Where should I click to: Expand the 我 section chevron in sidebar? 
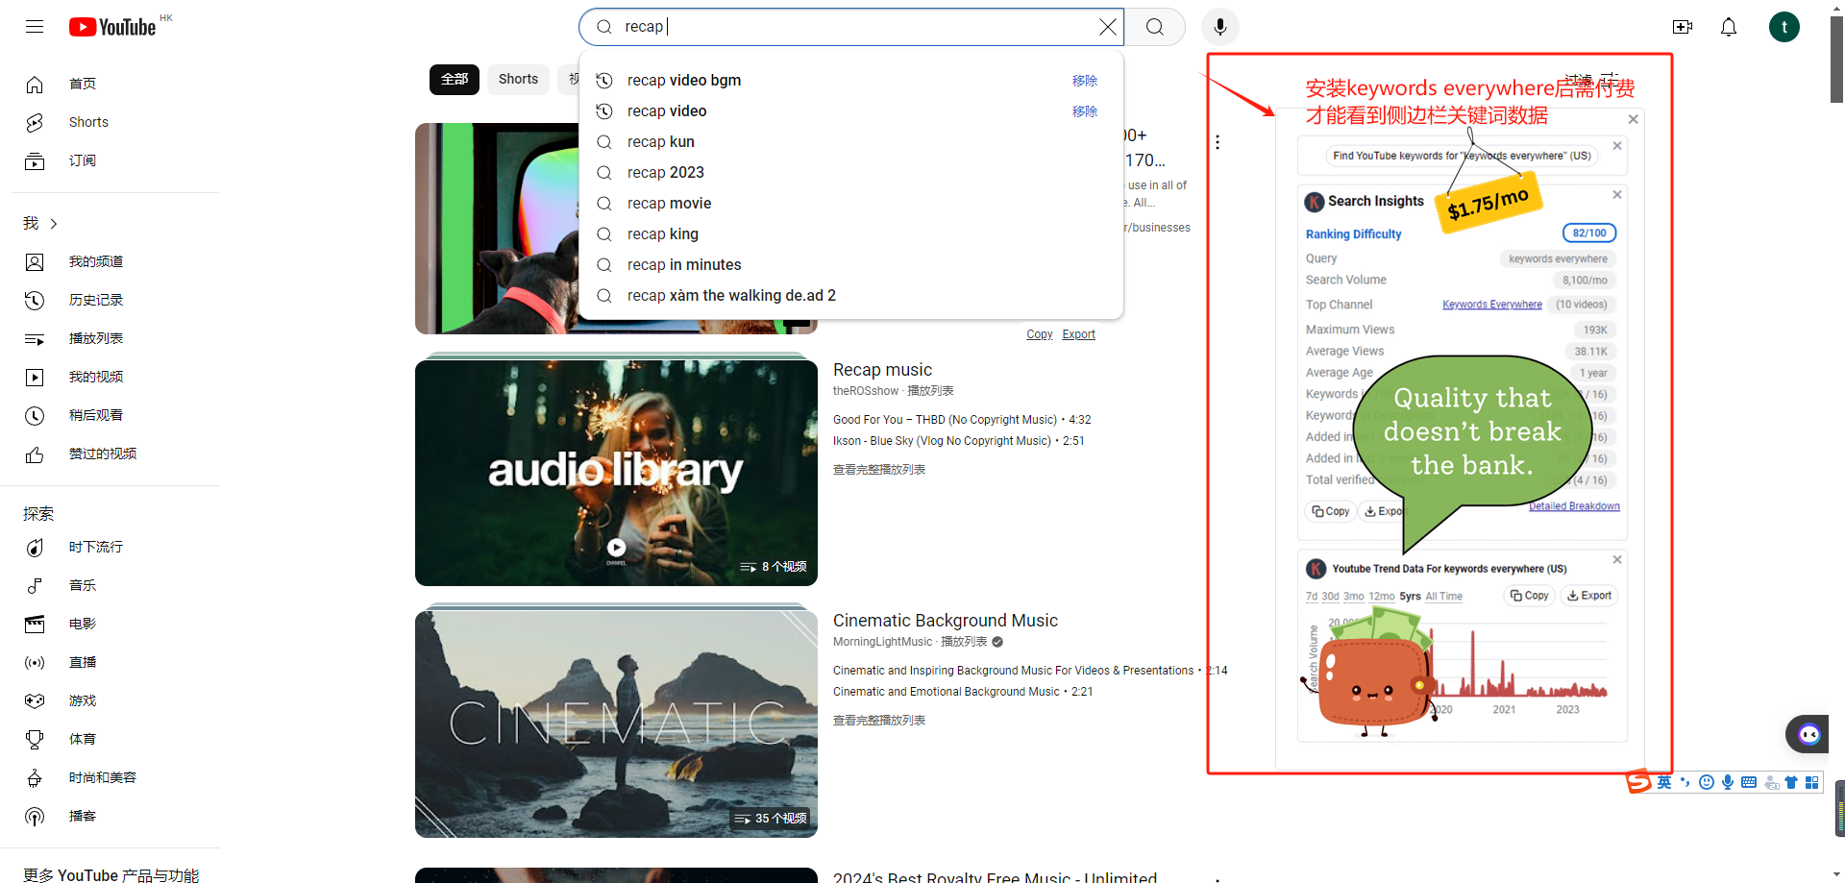pyautogui.click(x=53, y=223)
